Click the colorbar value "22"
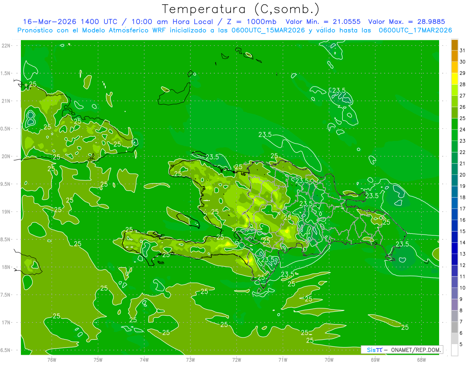 [462, 152]
